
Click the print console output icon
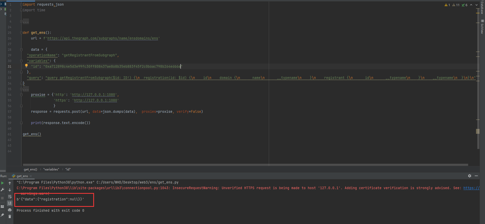click(10, 210)
